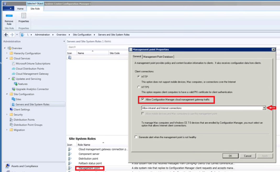This screenshot has height=172, width=280.
Task: Select Cloud Distribution Points cloud icon
Action: (x=13, y=68)
